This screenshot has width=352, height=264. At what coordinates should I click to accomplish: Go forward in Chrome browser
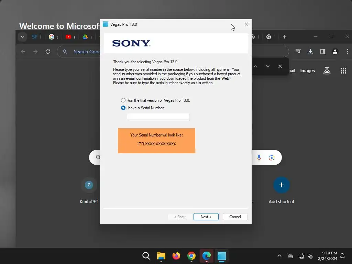click(35, 52)
